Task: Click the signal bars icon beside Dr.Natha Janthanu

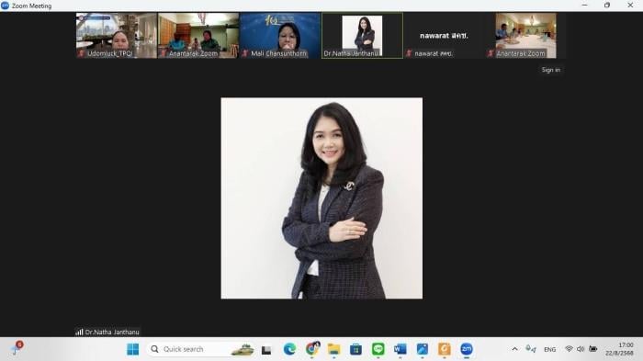Action: pos(79,332)
